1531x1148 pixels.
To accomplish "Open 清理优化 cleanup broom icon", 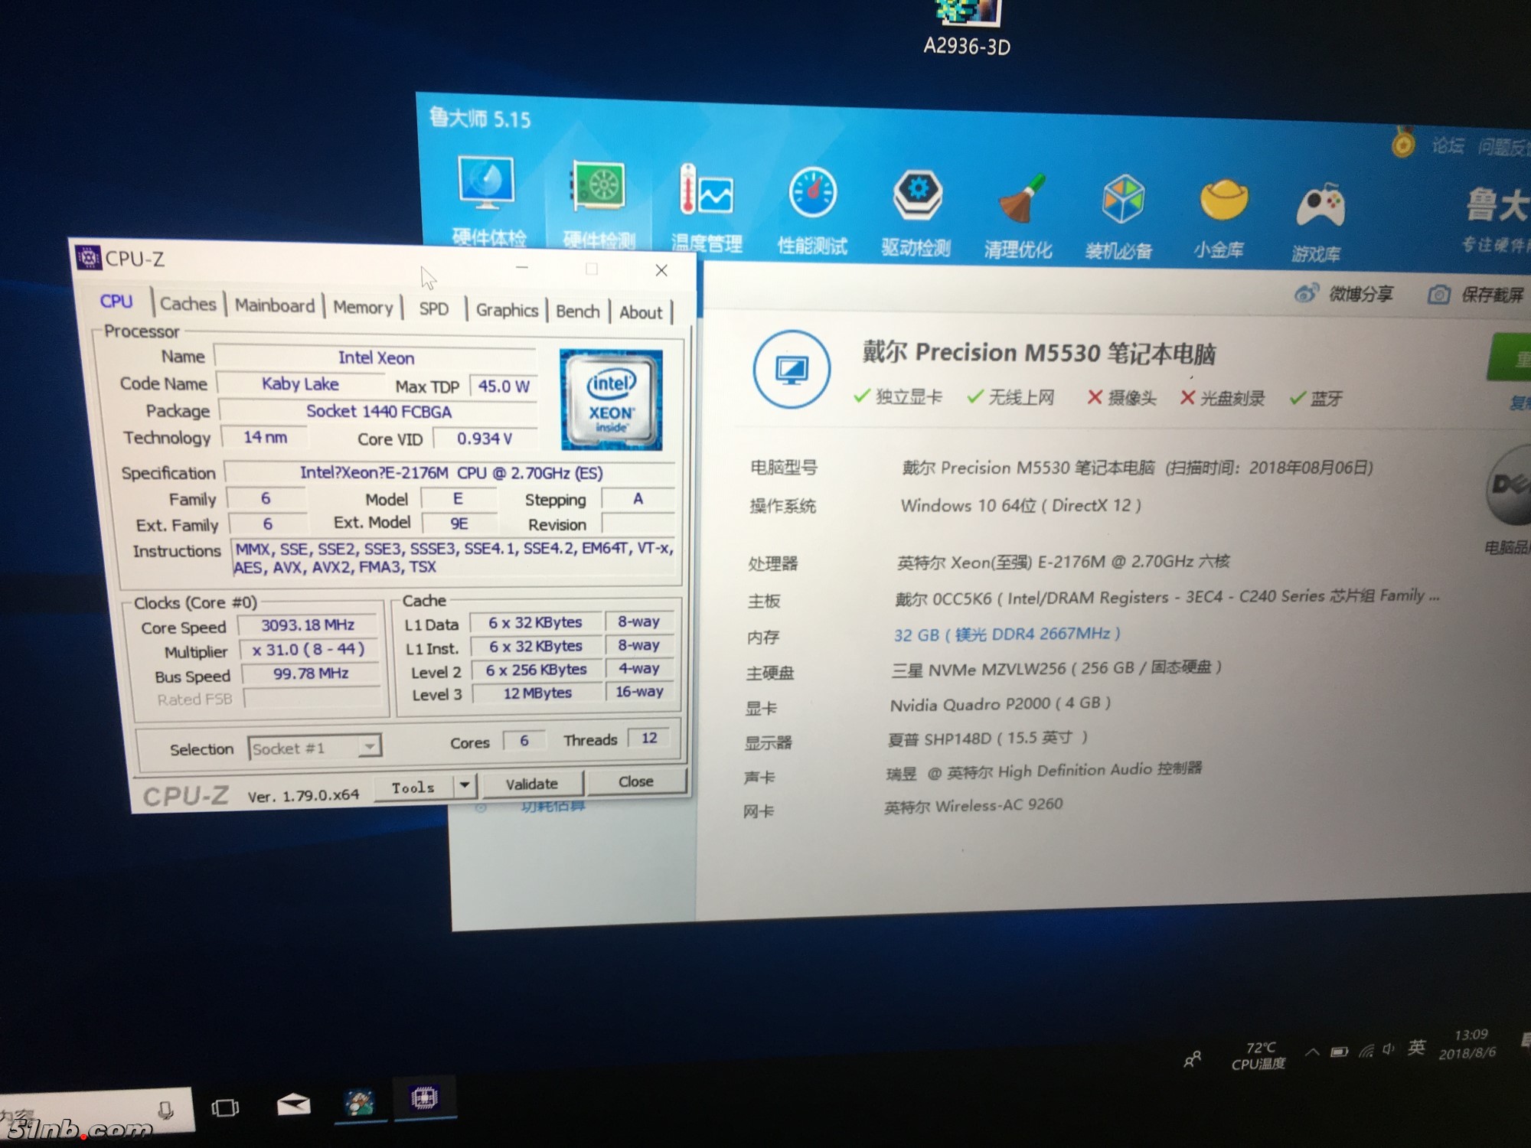I will pyautogui.click(x=1019, y=199).
